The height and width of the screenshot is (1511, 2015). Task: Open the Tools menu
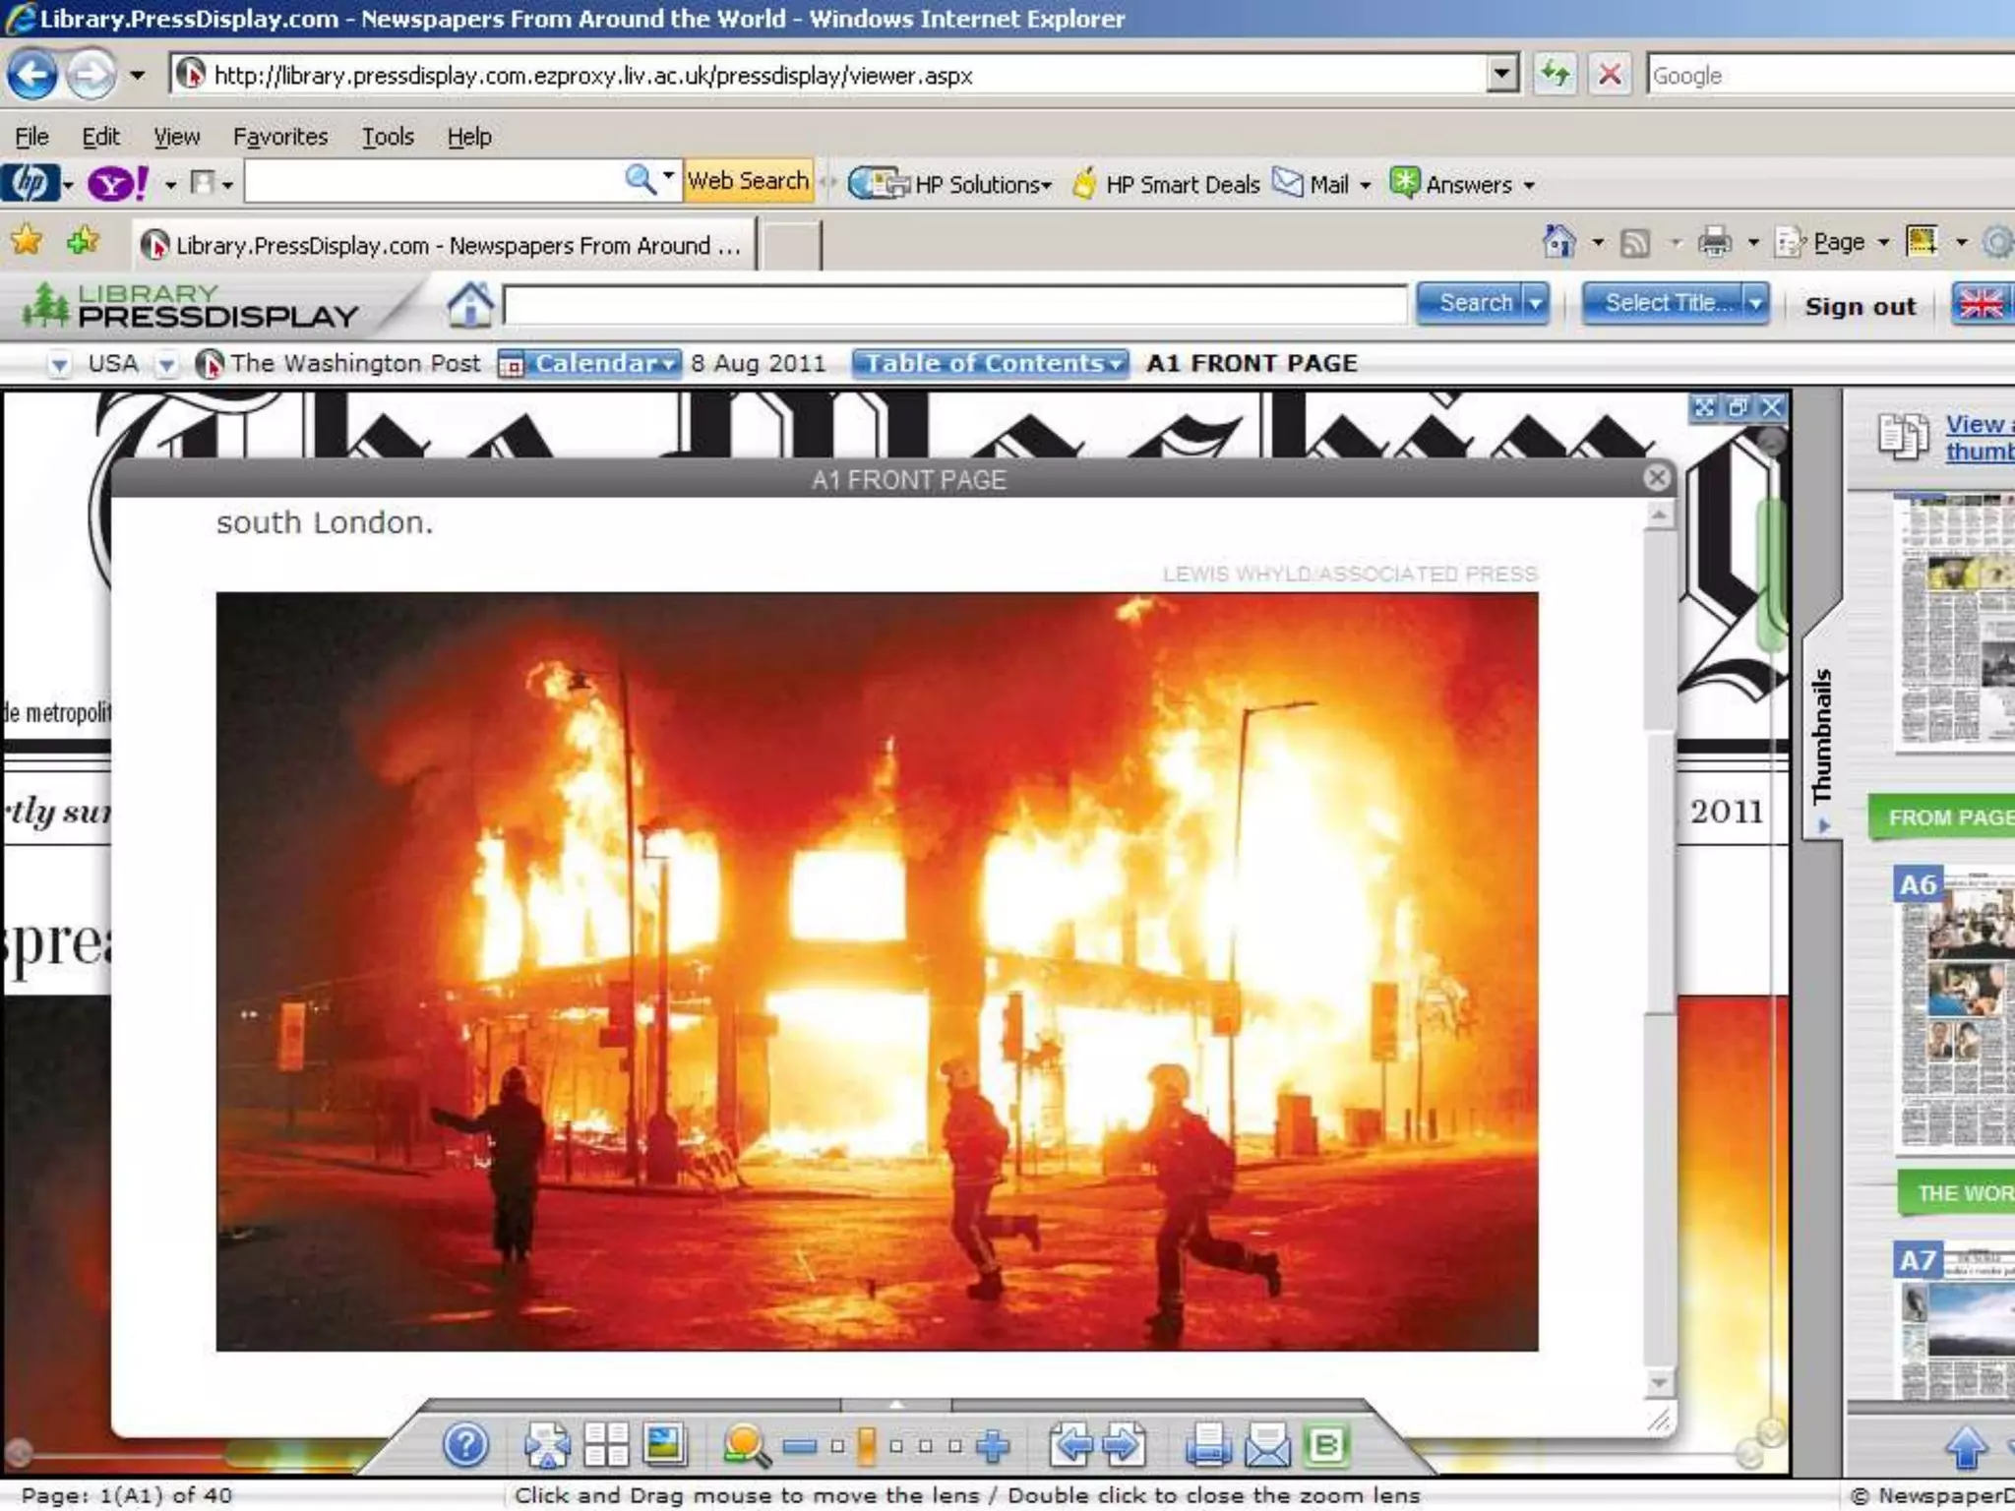(387, 137)
